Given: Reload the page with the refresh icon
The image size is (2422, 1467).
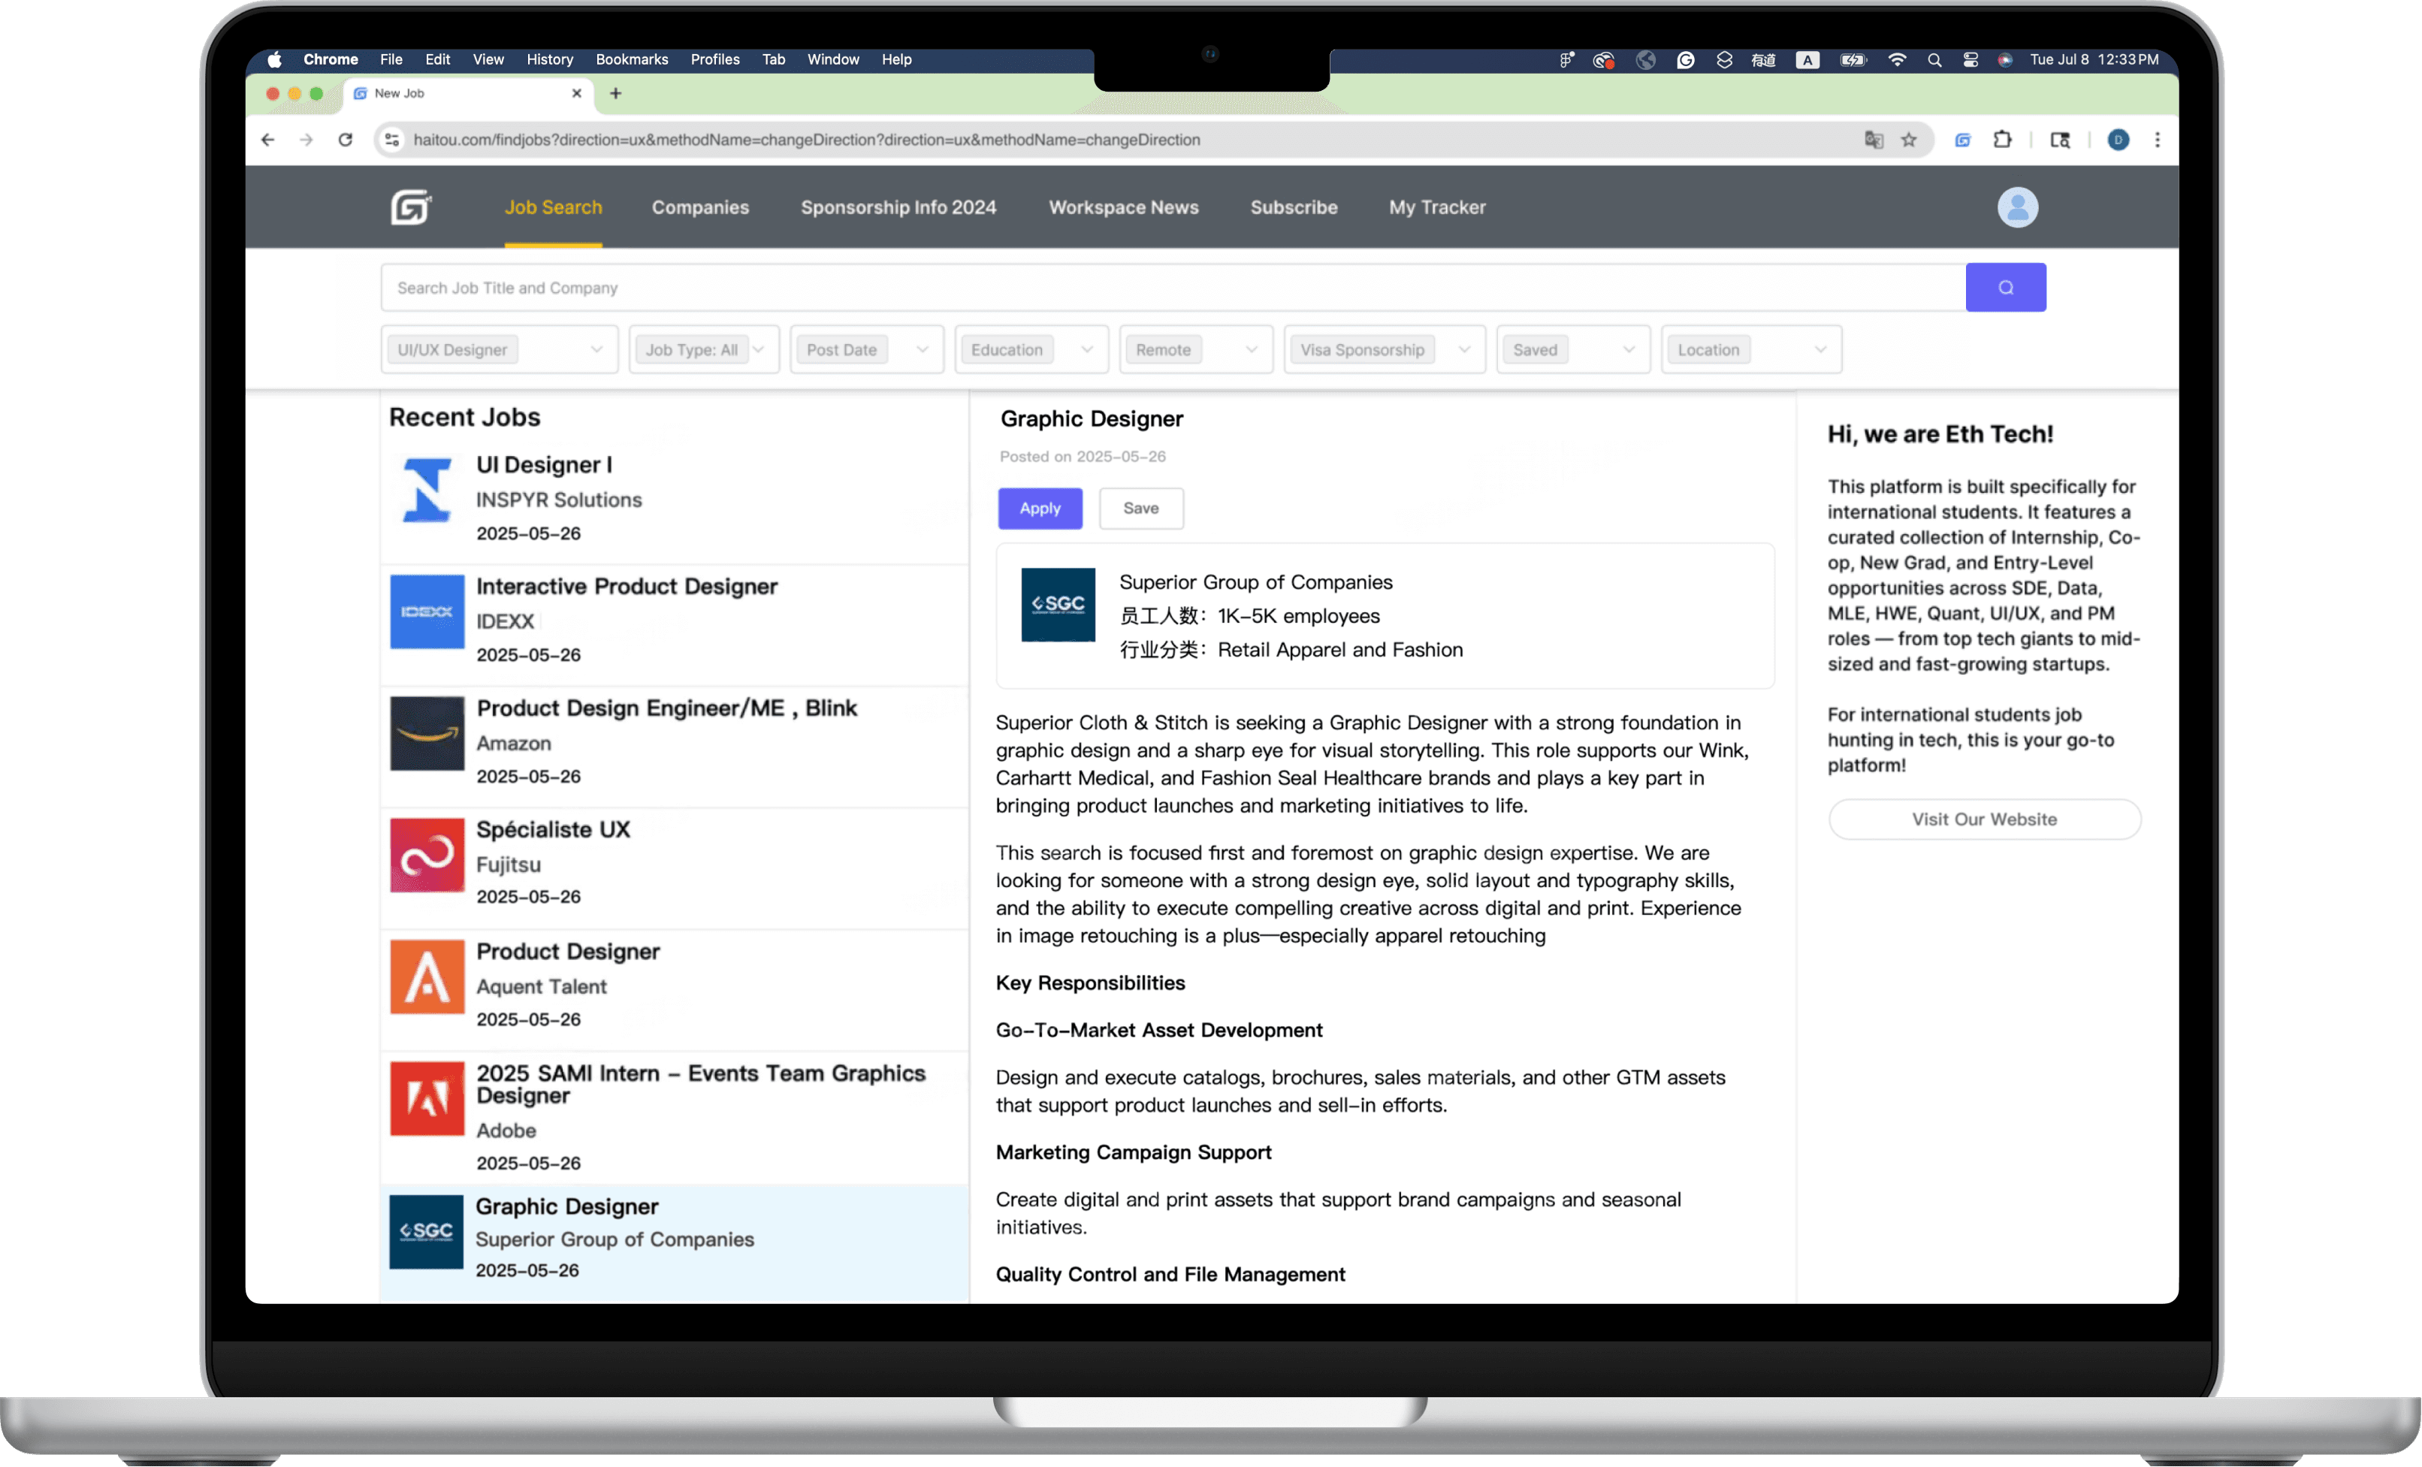Looking at the screenshot, I should tap(345, 140).
